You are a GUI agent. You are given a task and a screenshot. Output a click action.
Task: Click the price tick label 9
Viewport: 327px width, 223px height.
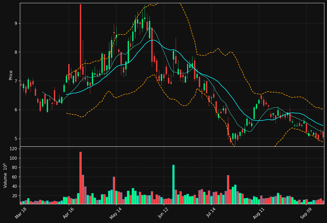[16, 23]
